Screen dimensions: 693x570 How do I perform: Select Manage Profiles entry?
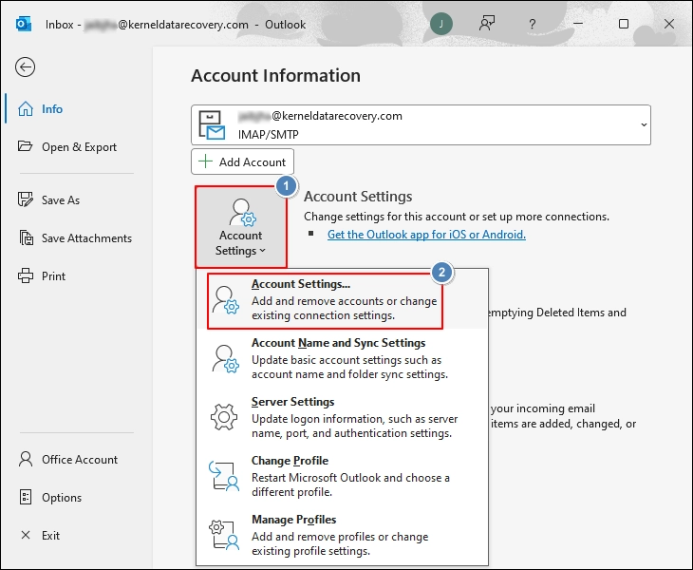[342, 535]
